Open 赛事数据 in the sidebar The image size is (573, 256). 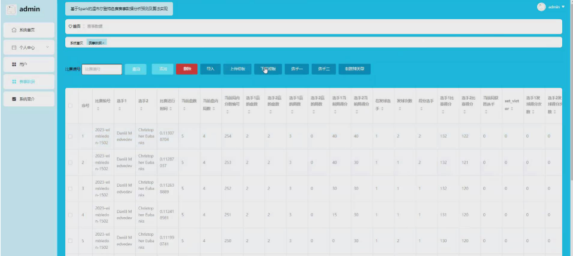[29, 82]
